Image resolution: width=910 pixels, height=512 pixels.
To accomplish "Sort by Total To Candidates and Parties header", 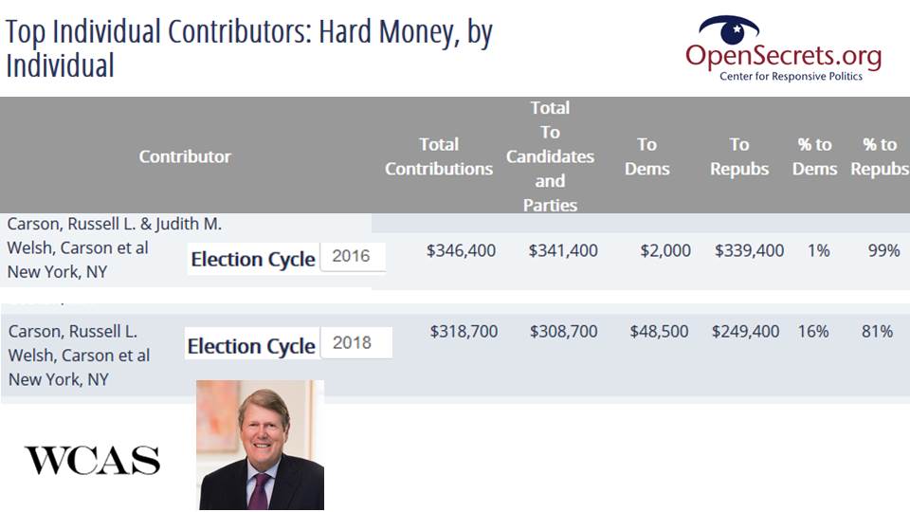I will pyautogui.click(x=550, y=156).
